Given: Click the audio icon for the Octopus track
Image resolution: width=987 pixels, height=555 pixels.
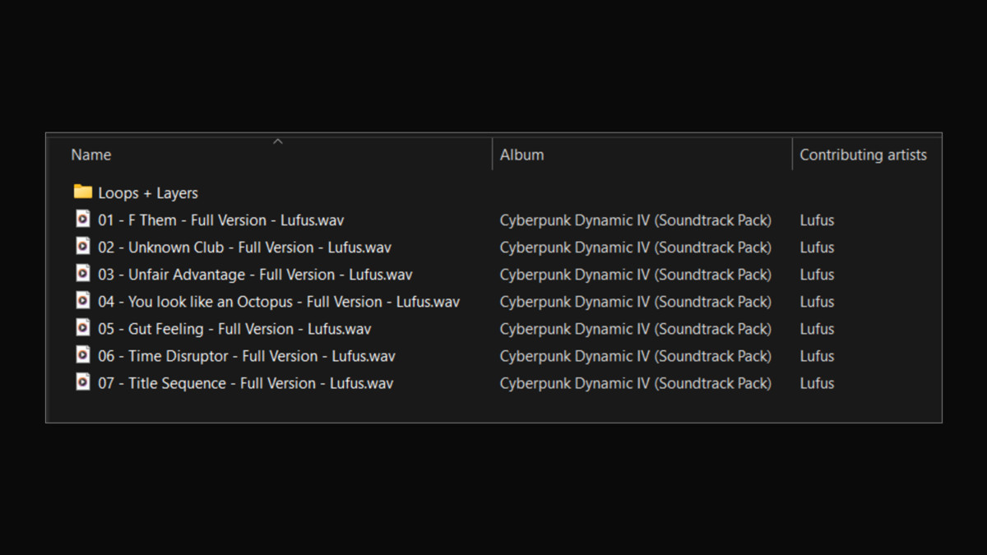Looking at the screenshot, I should [83, 301].
